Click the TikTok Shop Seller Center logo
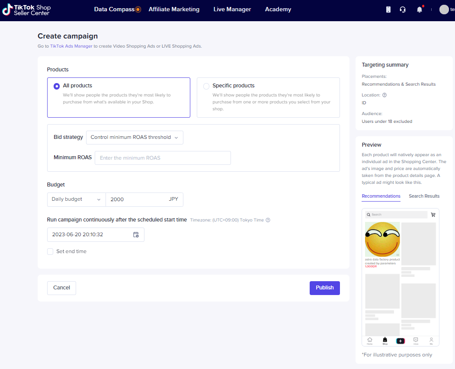Image resolution: width=455 pixels, height=369 pixels. (26, 10)
